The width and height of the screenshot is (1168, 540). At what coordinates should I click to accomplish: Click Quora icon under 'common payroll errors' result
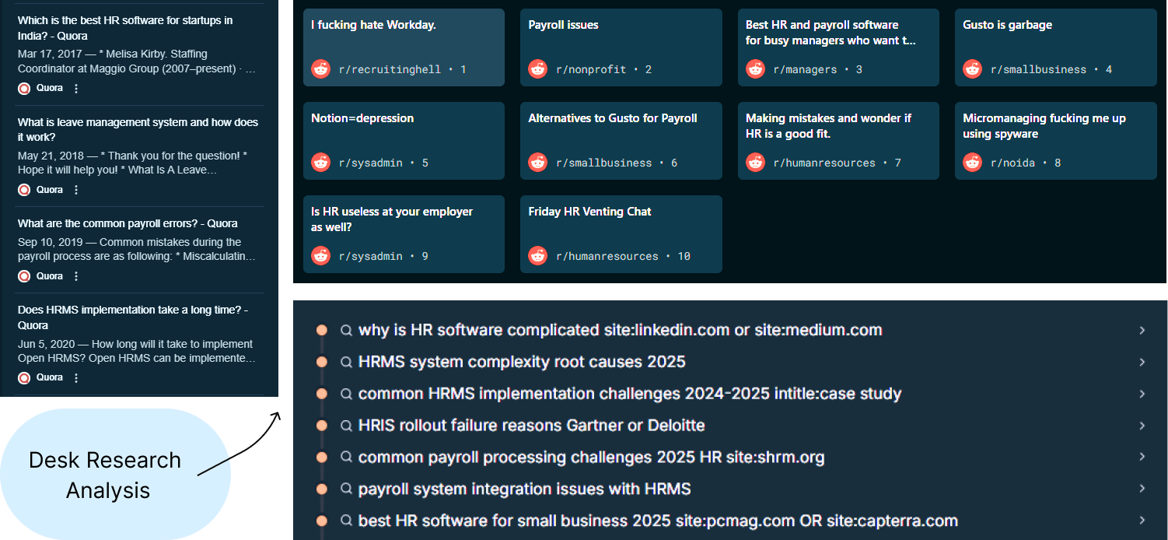[24, 276]
